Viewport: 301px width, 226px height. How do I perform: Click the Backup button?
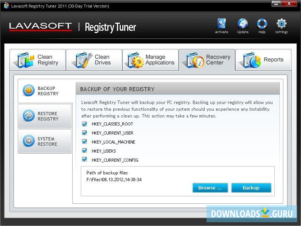(251, 188)
